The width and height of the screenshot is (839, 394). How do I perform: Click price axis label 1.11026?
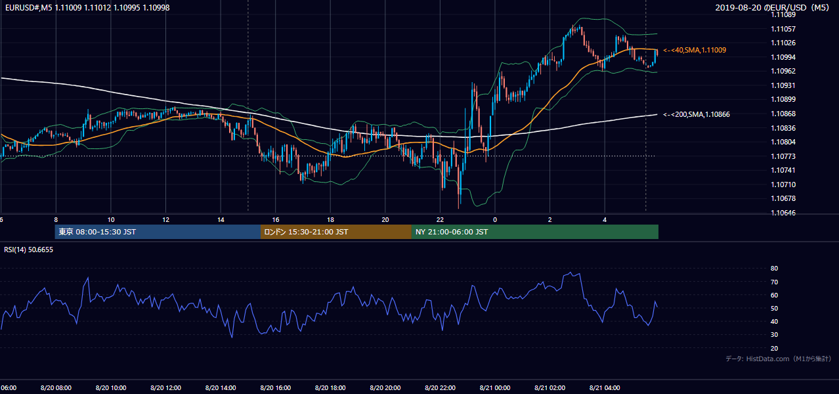click(785, 43)
